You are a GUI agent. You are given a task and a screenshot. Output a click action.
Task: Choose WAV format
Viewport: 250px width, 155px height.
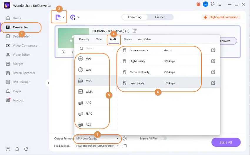[x=96, y=70]
